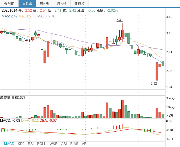The height and width of the screenshot is (147, 180).
Task: Click the last green volume bar
Action: pyautogui.click(x=163, y=116)
